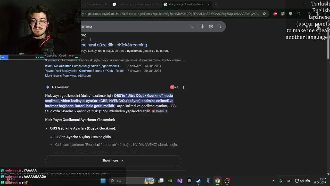
Task: Show hidden system tray icons
Action: click(274, 181)
